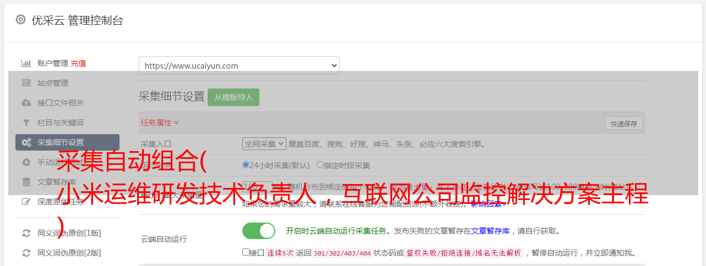Click the green 从模板导入 button
Screen dimensions: 706x266
click(x=233, y=97)
